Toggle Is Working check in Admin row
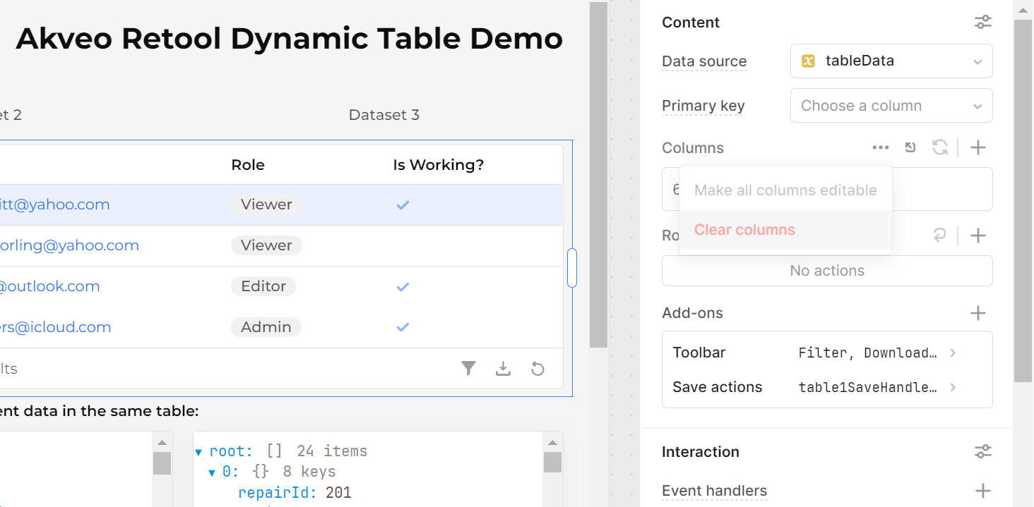This screenshot has height=507, width=1034. 403,327
